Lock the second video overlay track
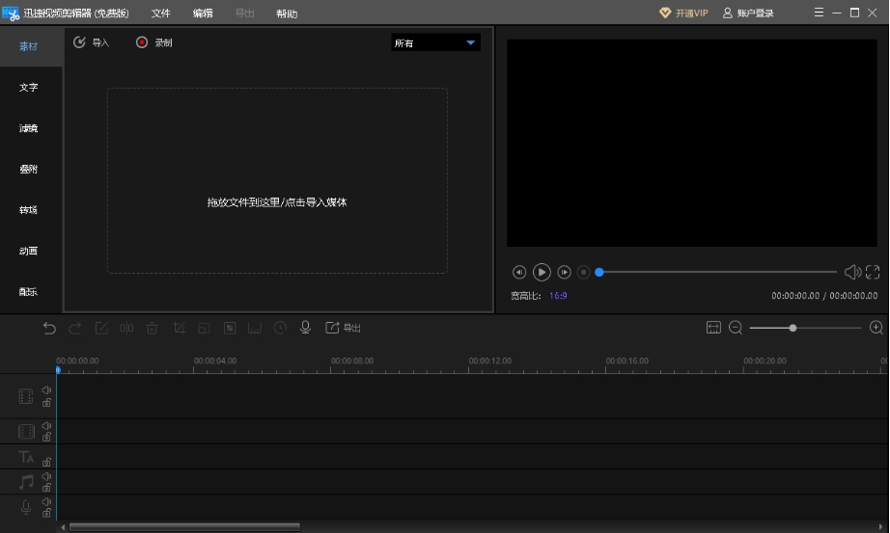Viewport: 890px width, 533px height. pos(46,438)
